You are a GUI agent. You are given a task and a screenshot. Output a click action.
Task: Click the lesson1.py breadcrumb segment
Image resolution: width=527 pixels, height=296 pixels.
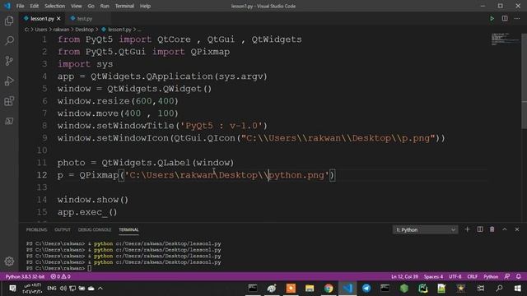117,30
